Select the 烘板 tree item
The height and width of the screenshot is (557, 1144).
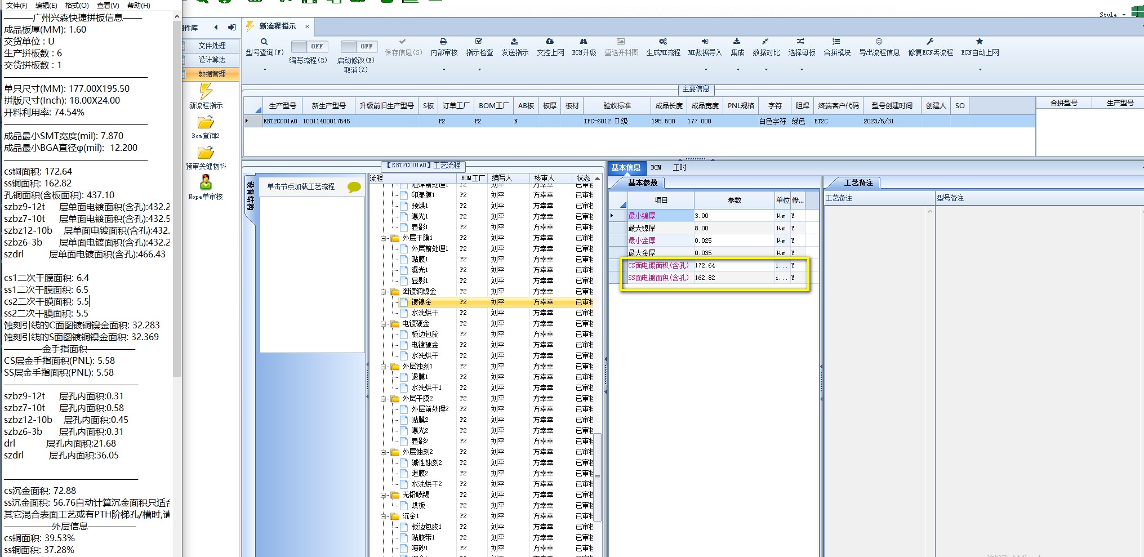pyautogui.click(x=418, y=506)
